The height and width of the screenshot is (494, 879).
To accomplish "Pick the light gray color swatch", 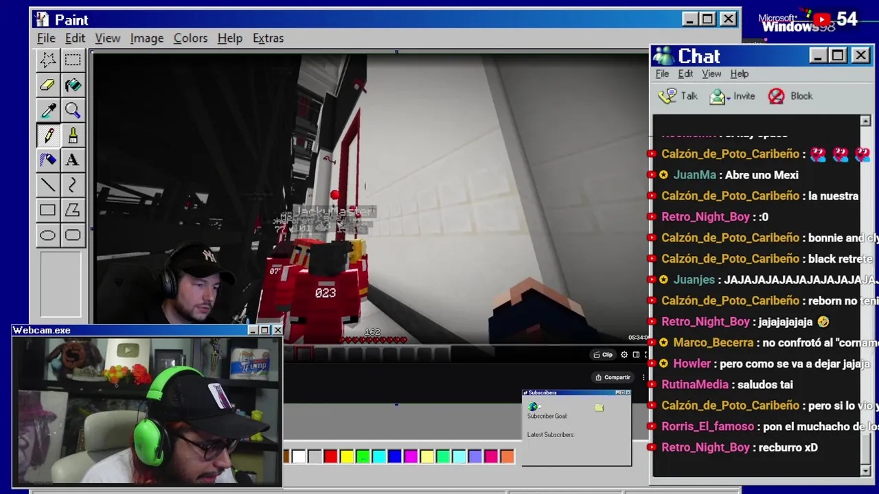I will tap(315, 456).
